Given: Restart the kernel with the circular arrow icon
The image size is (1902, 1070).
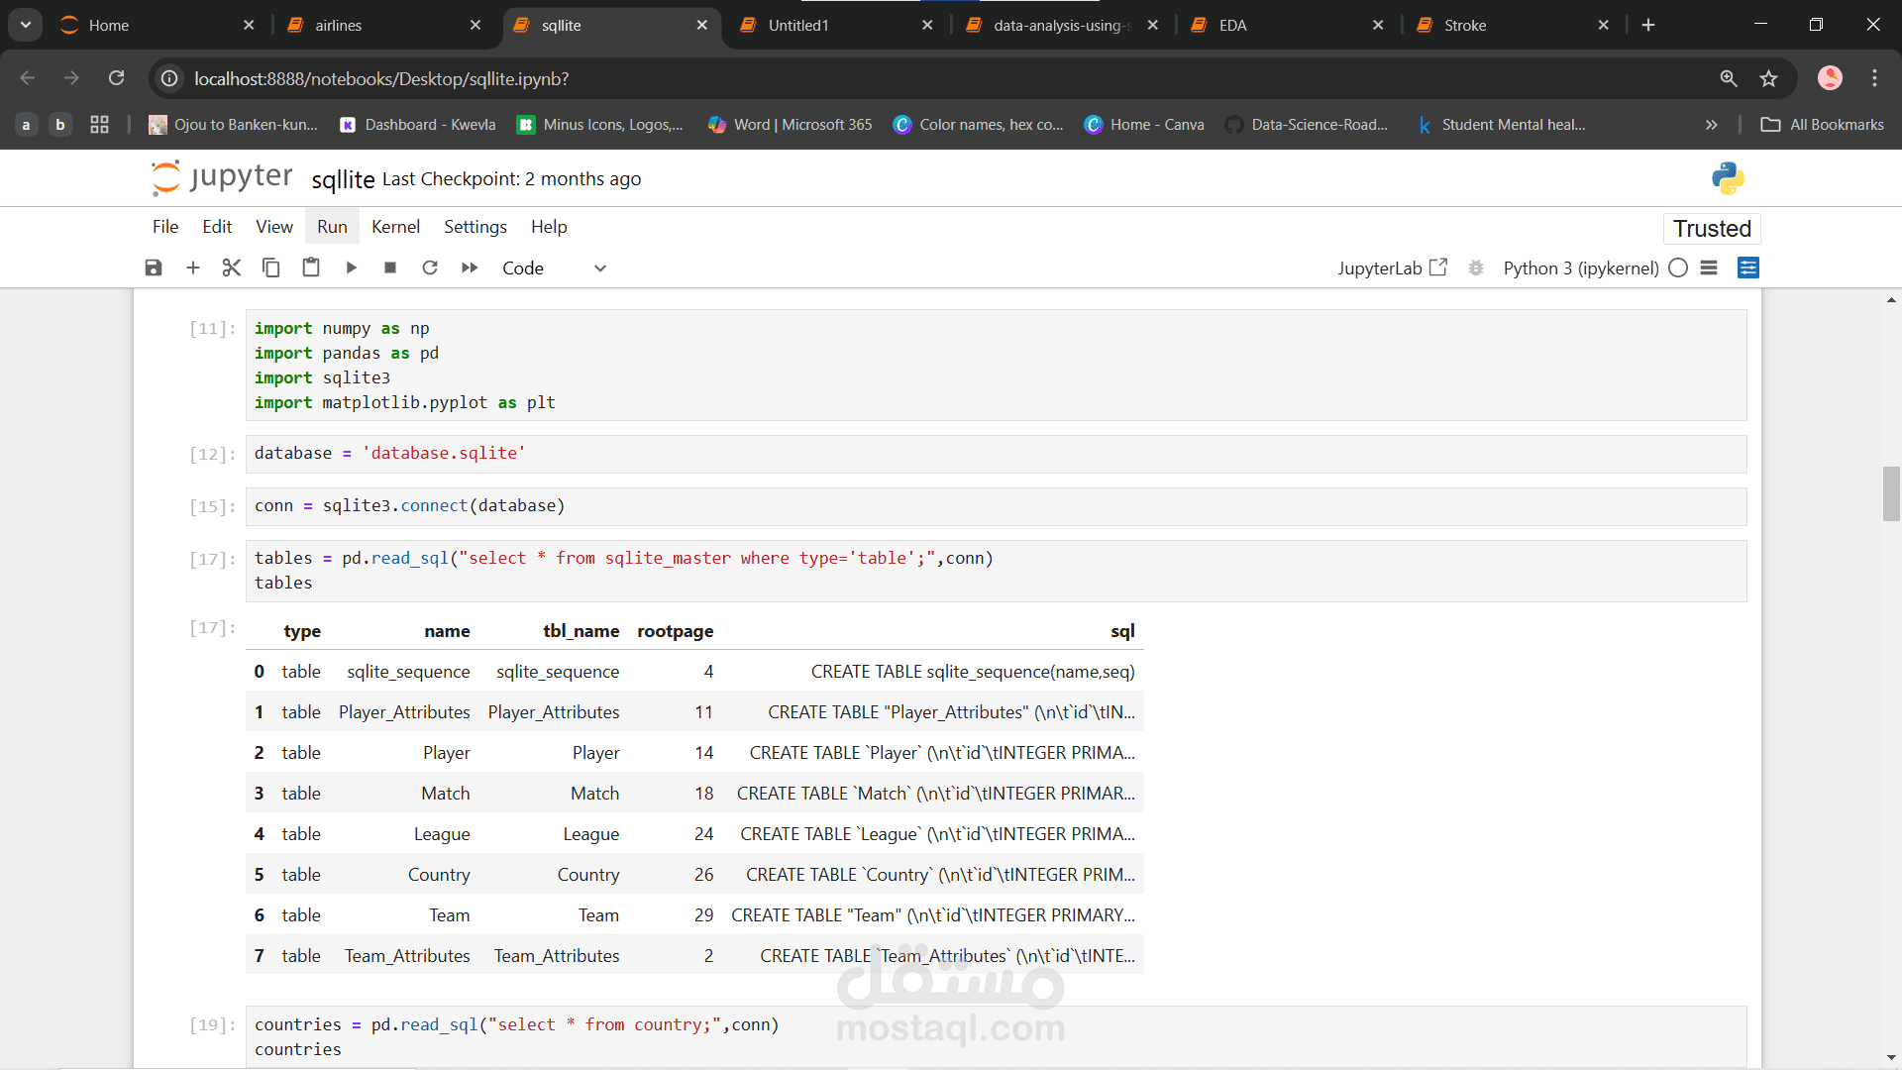Looking at the screenshot, I should pos(430,267).
